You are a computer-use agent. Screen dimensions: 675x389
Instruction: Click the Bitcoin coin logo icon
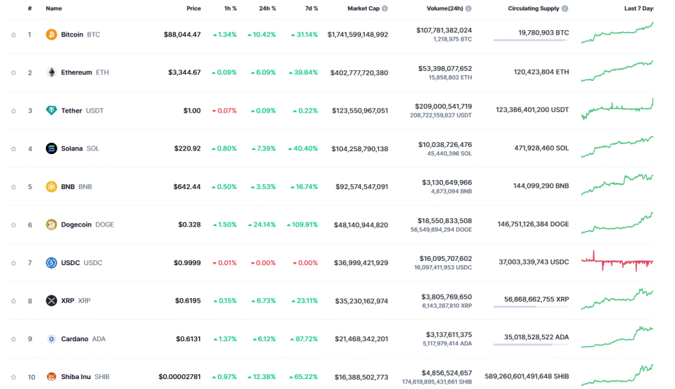point(51,34)
